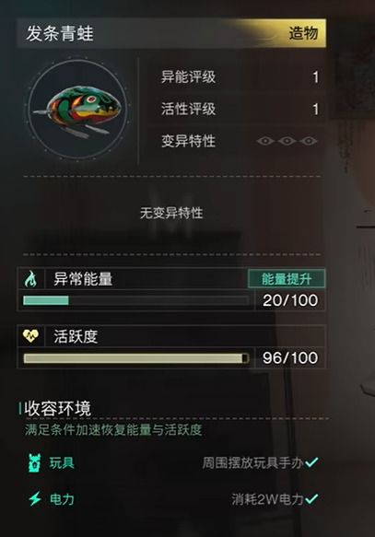Click the third eye icon in 变异特性
Viewport: 375px width, 537px height.
pyautogui.click(x=309, y=141)
